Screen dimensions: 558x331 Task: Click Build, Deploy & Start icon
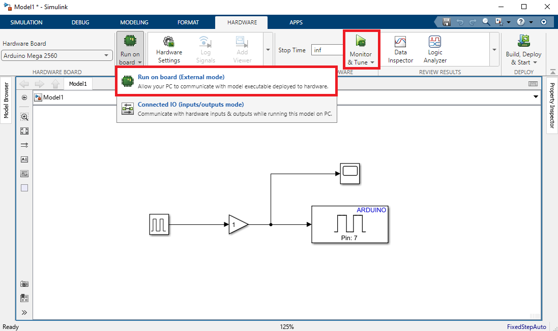(x=523, y=42)
